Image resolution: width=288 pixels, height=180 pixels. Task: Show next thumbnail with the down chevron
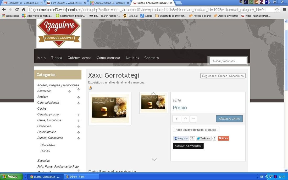pyautogui.click(x=154, y=159)
